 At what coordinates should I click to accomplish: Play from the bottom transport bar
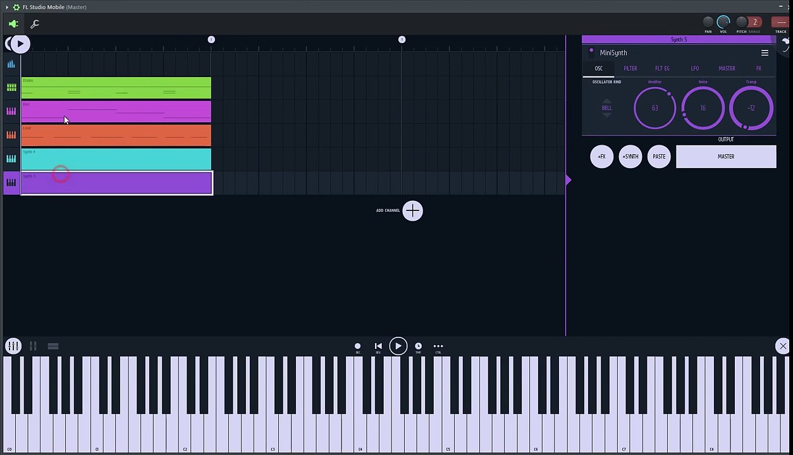click(x=398, y=346)
